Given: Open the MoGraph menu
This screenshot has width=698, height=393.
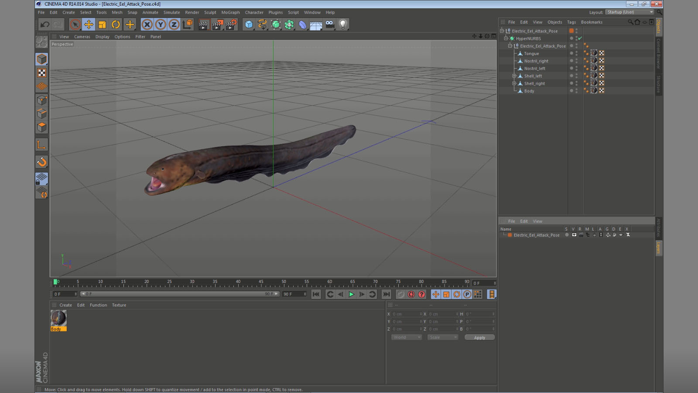Looking at the screenshot, I should (230, 12).
